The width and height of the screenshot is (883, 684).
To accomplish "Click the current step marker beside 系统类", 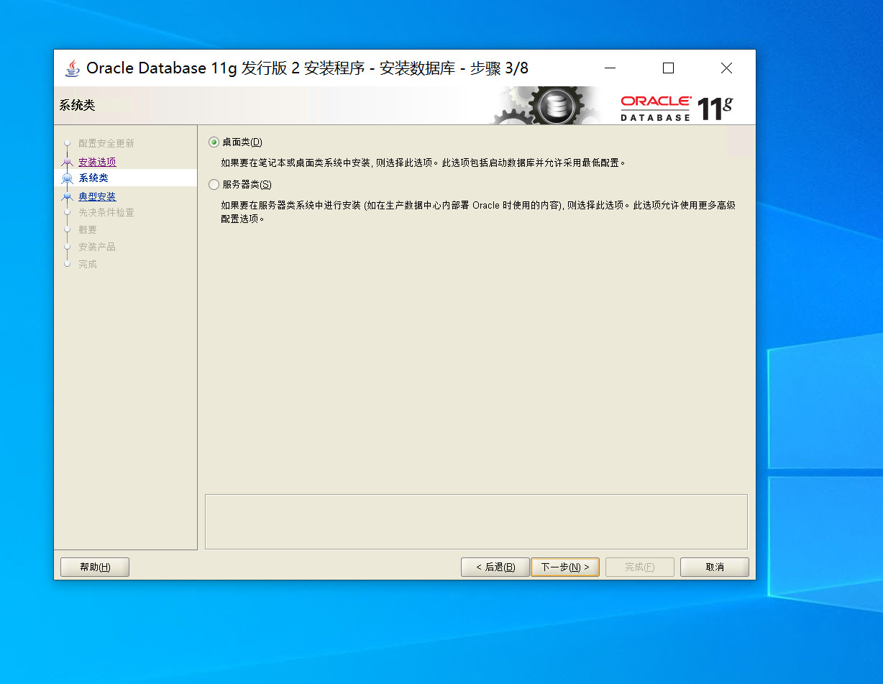I will (x=68, y=178).
